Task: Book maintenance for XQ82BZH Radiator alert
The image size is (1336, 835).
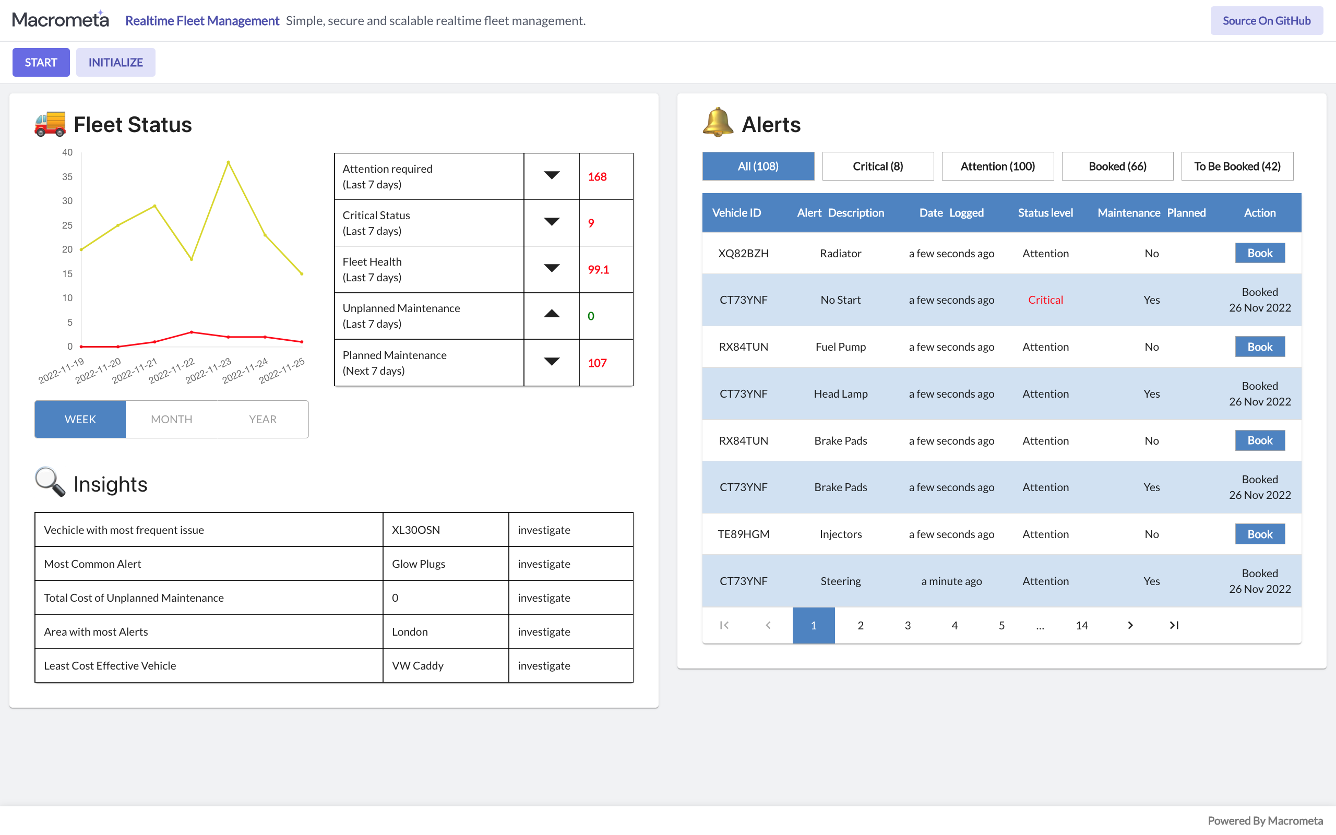Action: [1259, 253]
